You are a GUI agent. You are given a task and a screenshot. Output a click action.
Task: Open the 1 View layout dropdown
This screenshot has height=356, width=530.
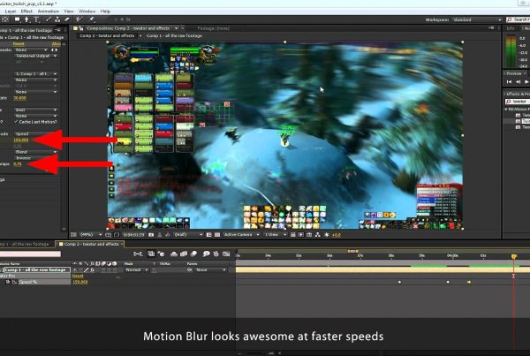point(275,235)
